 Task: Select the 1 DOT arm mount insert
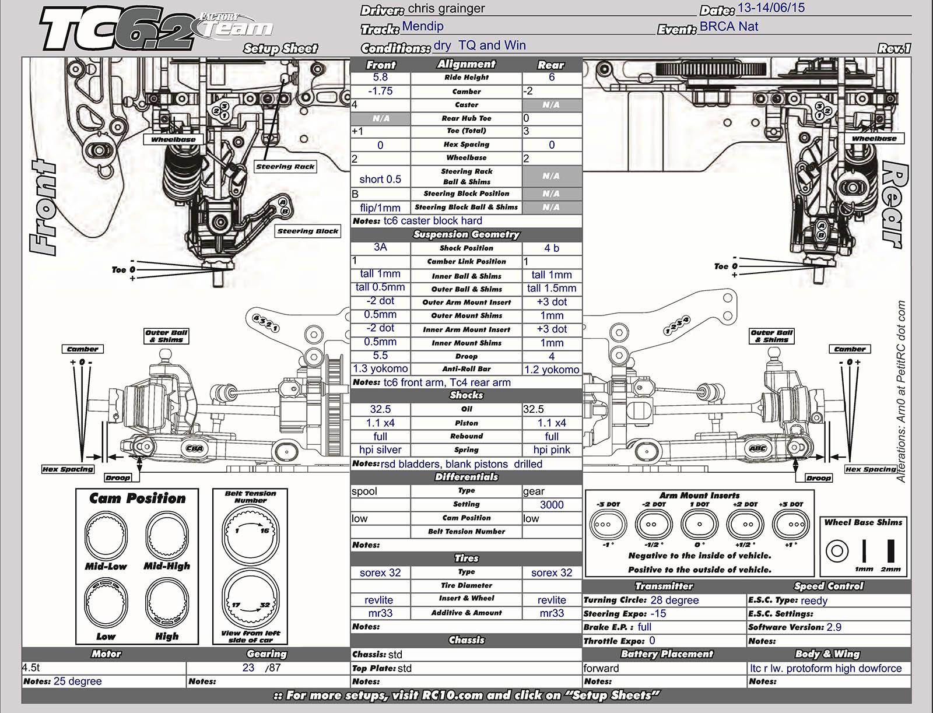pos(699,524)
